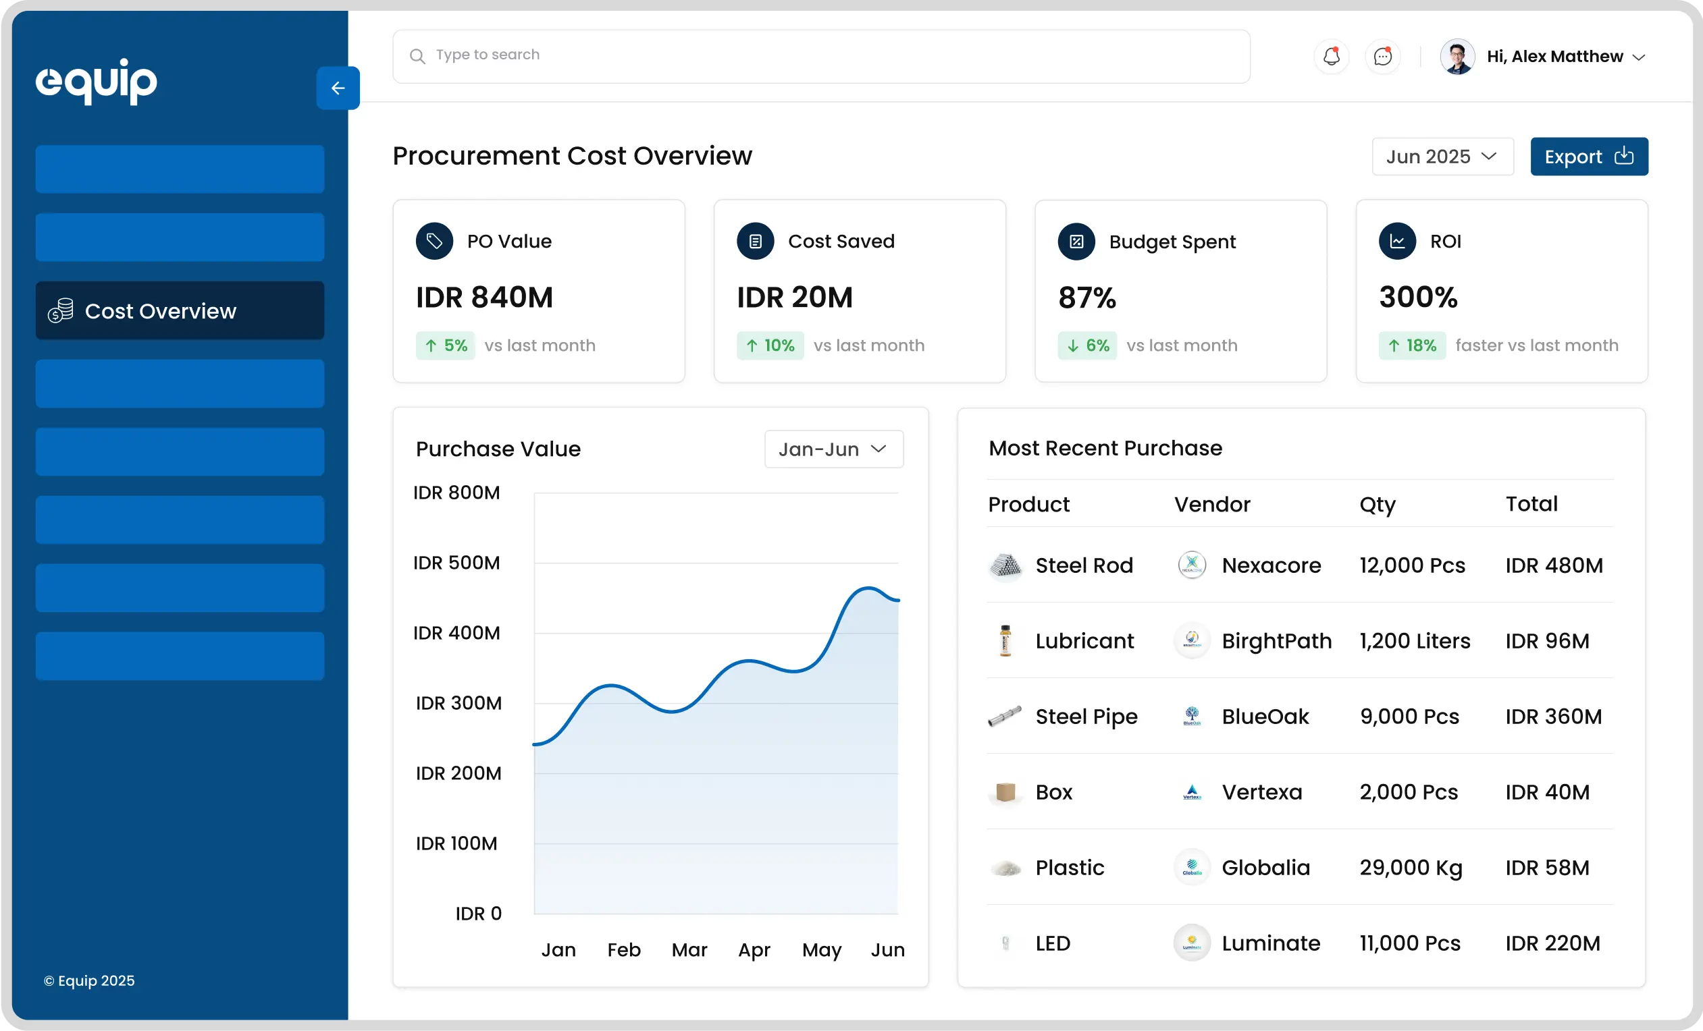Click the Luminate vendor logo
1703x1031 pixels.
[x=1192, y=943]
